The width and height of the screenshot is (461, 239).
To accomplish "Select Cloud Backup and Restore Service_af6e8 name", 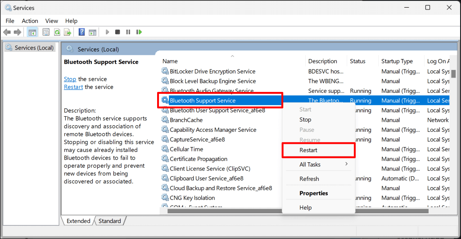I will pyautogui.click(x=221, y=188).
